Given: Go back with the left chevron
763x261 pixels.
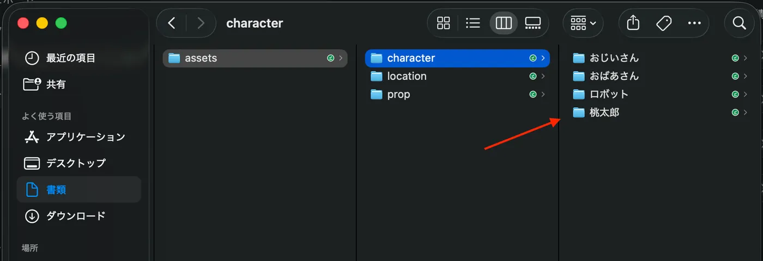Looking at the screenshot, I should (x=172, y=23).
